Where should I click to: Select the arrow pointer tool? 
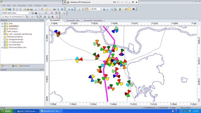coord(83,9)
